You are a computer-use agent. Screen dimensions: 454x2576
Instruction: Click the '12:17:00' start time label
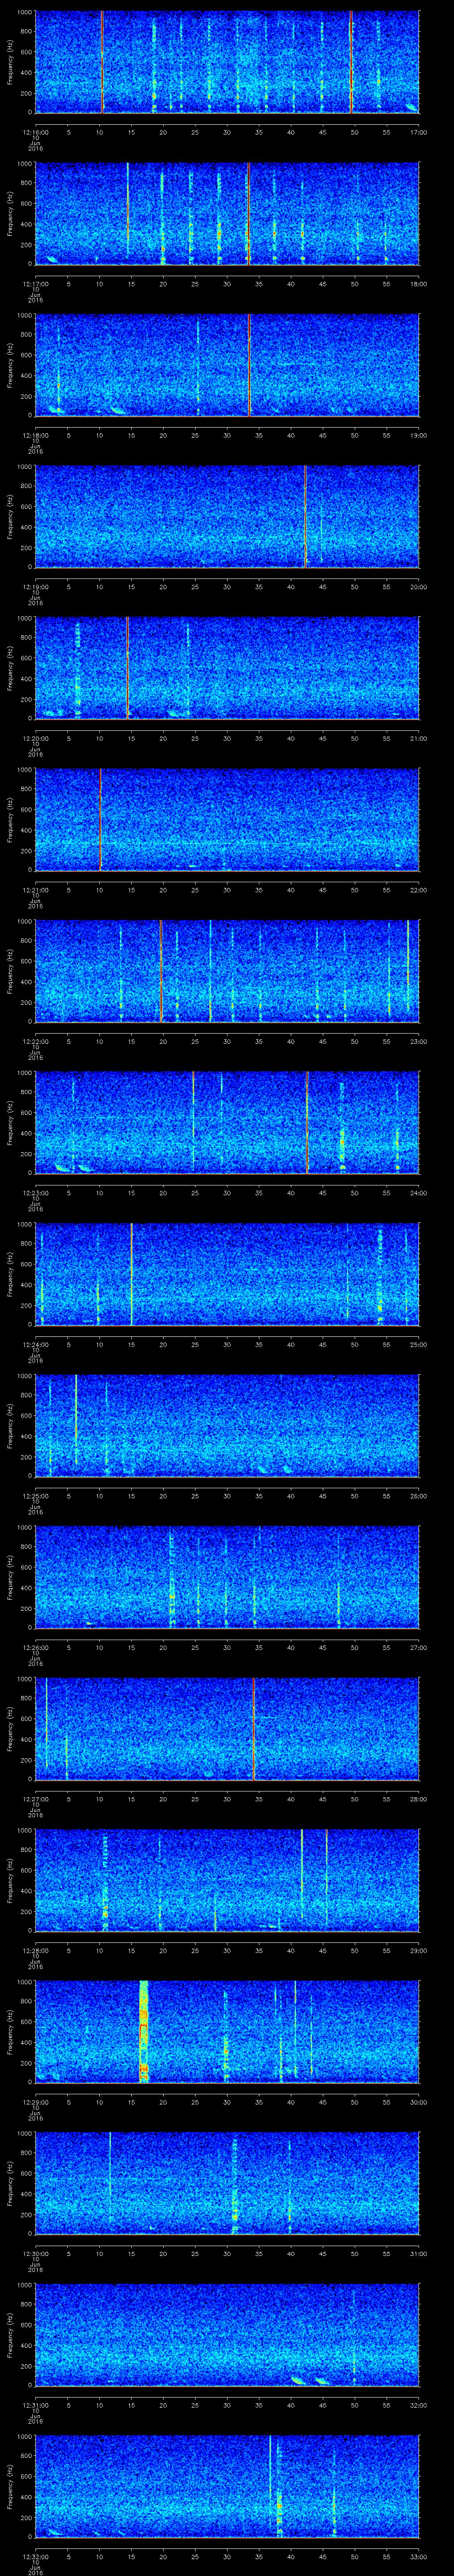point(36,284)
